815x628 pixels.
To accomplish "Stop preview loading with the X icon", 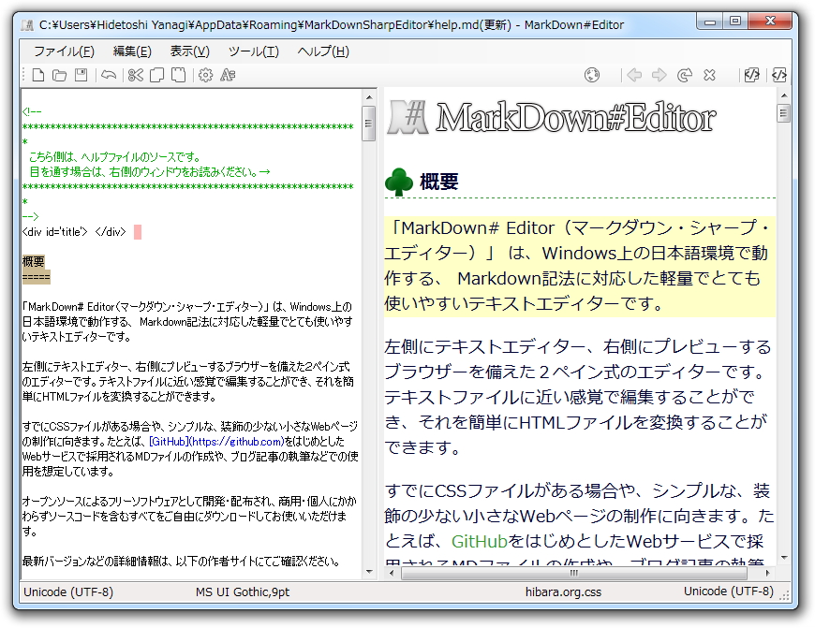I will [x=709, y=75].
